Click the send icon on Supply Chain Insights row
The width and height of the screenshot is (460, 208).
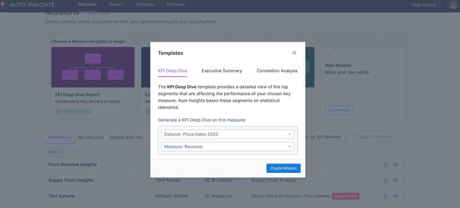[395, 180]
